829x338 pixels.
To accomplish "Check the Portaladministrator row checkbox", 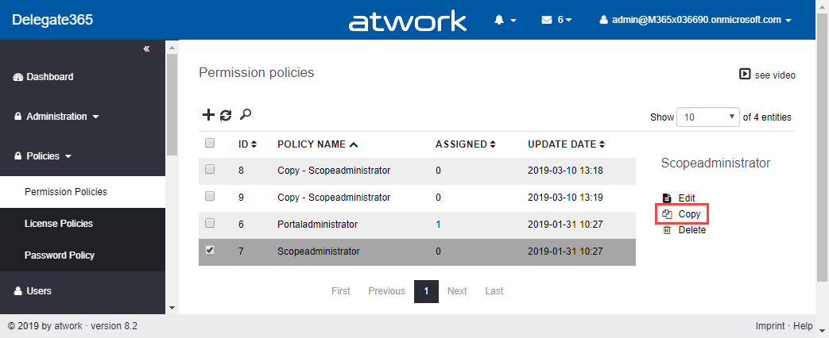I will [x=210, y=223].
